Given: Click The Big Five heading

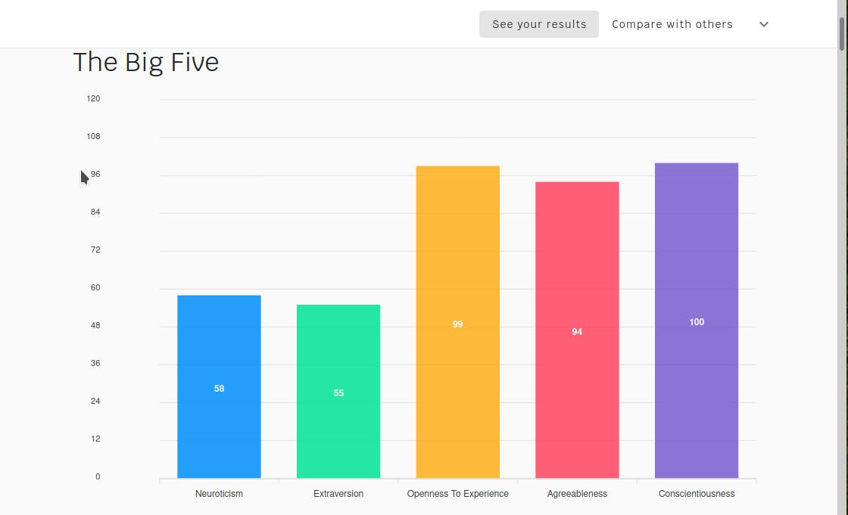Looking at the screenshot, I should click(146, 62).
